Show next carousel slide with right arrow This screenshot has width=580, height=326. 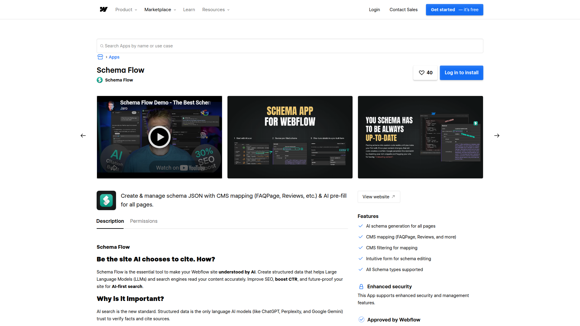tap(497, 136)
